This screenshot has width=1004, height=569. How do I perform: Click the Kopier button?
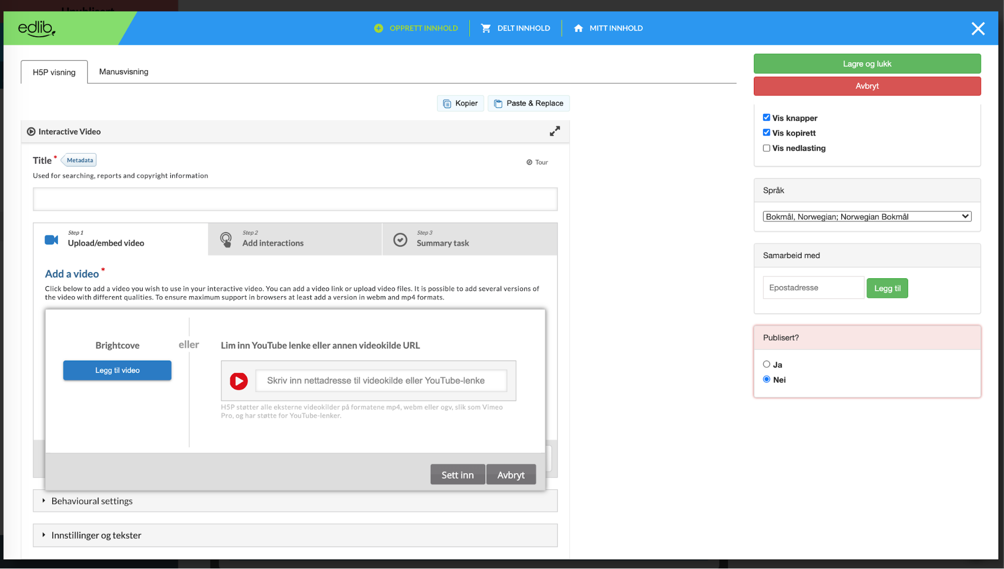[460, 103]
